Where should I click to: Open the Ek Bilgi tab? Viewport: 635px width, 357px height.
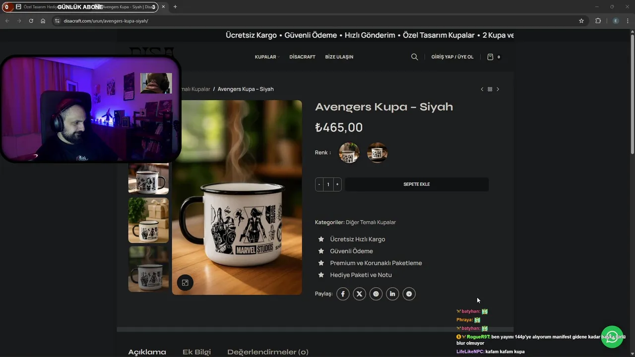196,352
